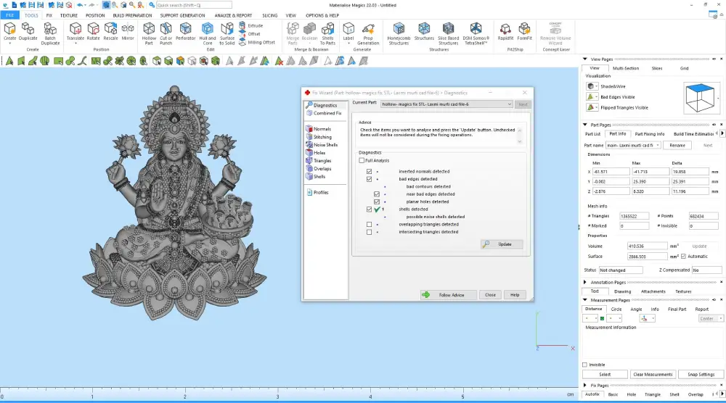Collapse the Part Pages section
Viewport: 726px width, 403px height.
click(585, 125)
